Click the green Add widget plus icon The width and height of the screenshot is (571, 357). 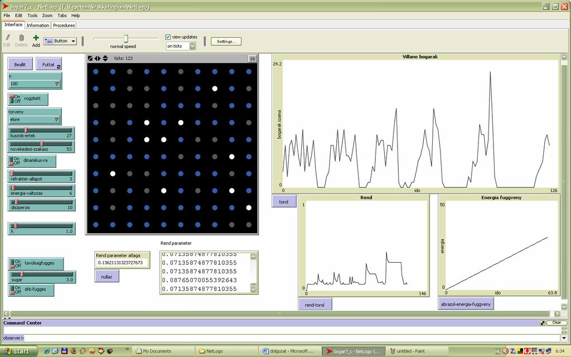[36, 37]
